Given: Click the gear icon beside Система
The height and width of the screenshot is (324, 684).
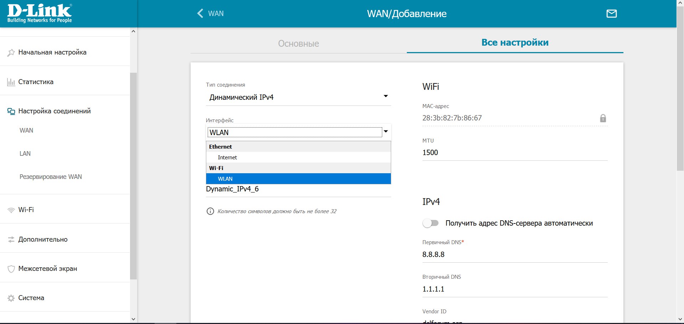Looking at the screenshot, I should point(11,298).
